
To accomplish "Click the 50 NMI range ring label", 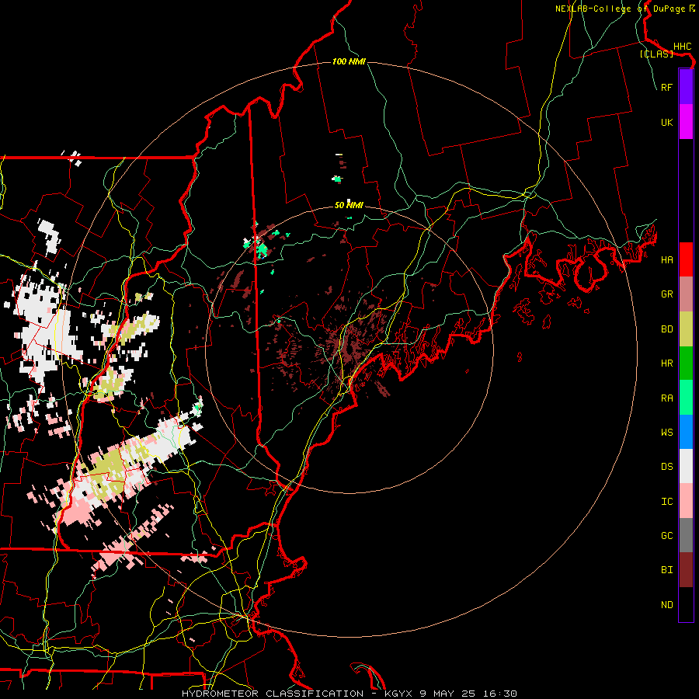I will click(349, 206).
